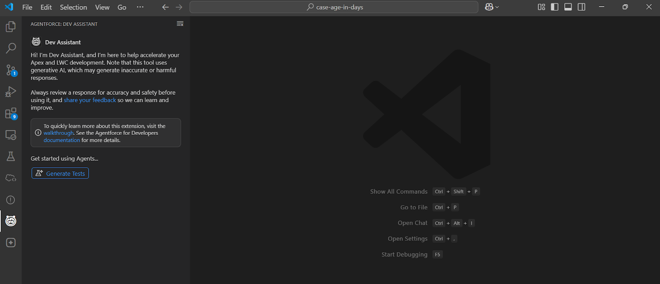The width and height of the screenshot is (660, 284).
Task: Open the Testing flask view
Action: point(11,156)
